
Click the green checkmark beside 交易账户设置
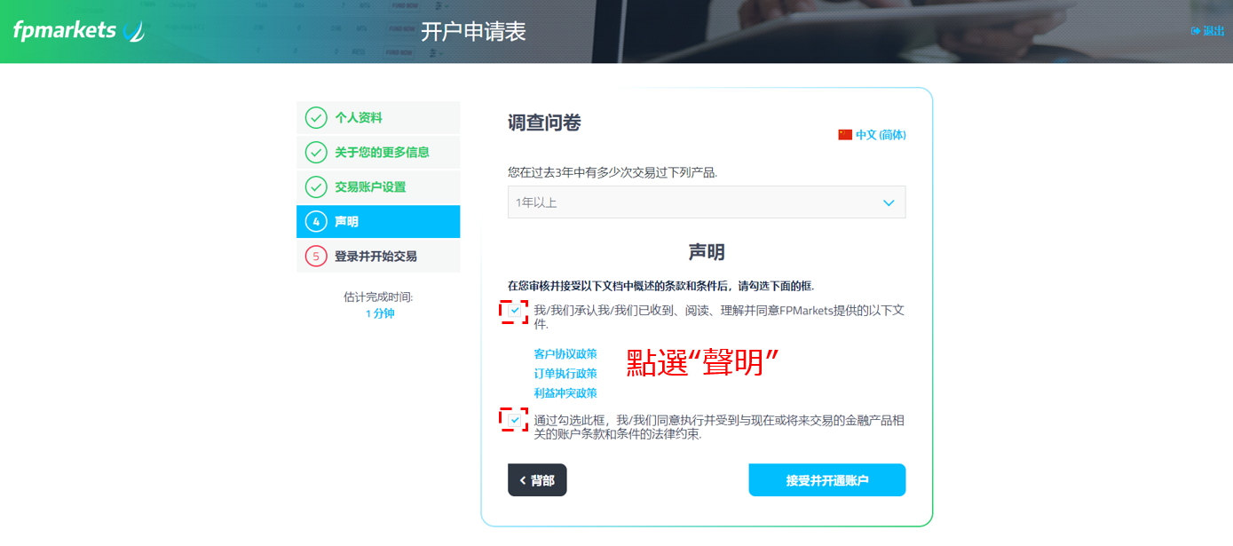tap(316, 186)
